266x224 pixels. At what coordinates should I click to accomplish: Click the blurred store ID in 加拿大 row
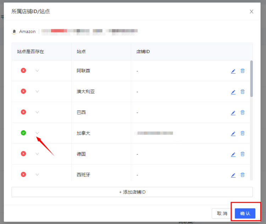155,133
